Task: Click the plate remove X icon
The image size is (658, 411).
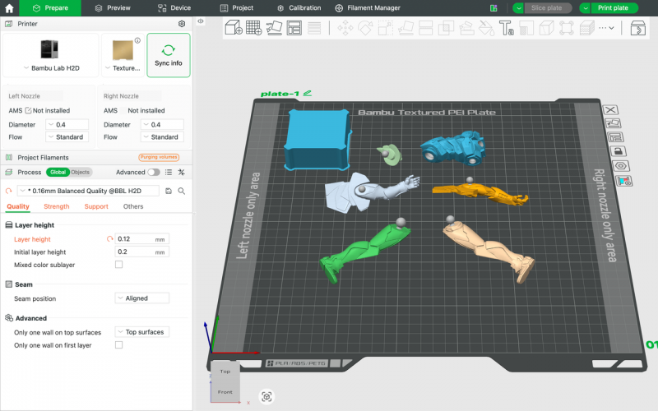Action: (x=610, y=110)
